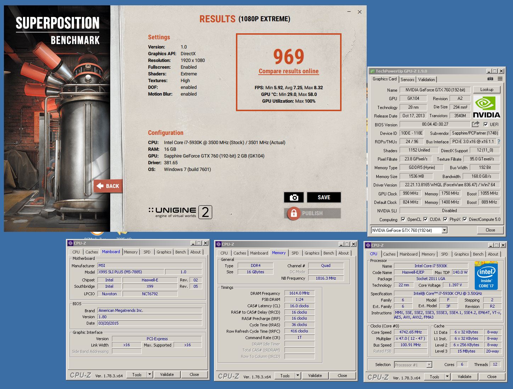513x389 pixels.
Task: Click the Multiplier value x 47.0
Action: [x=411, y=339]
